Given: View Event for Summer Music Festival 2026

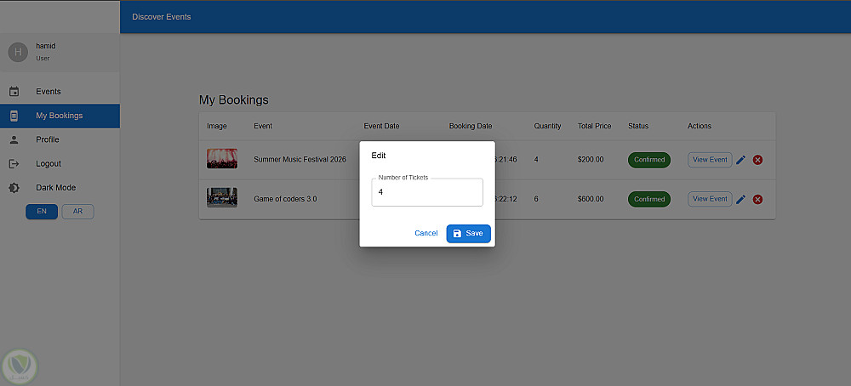Looking at the screenshot, I should (710, 160).
